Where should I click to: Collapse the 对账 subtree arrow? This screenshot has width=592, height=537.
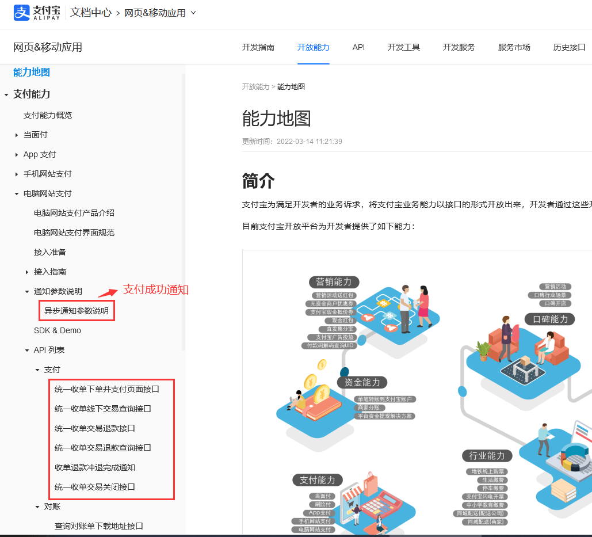37,507
